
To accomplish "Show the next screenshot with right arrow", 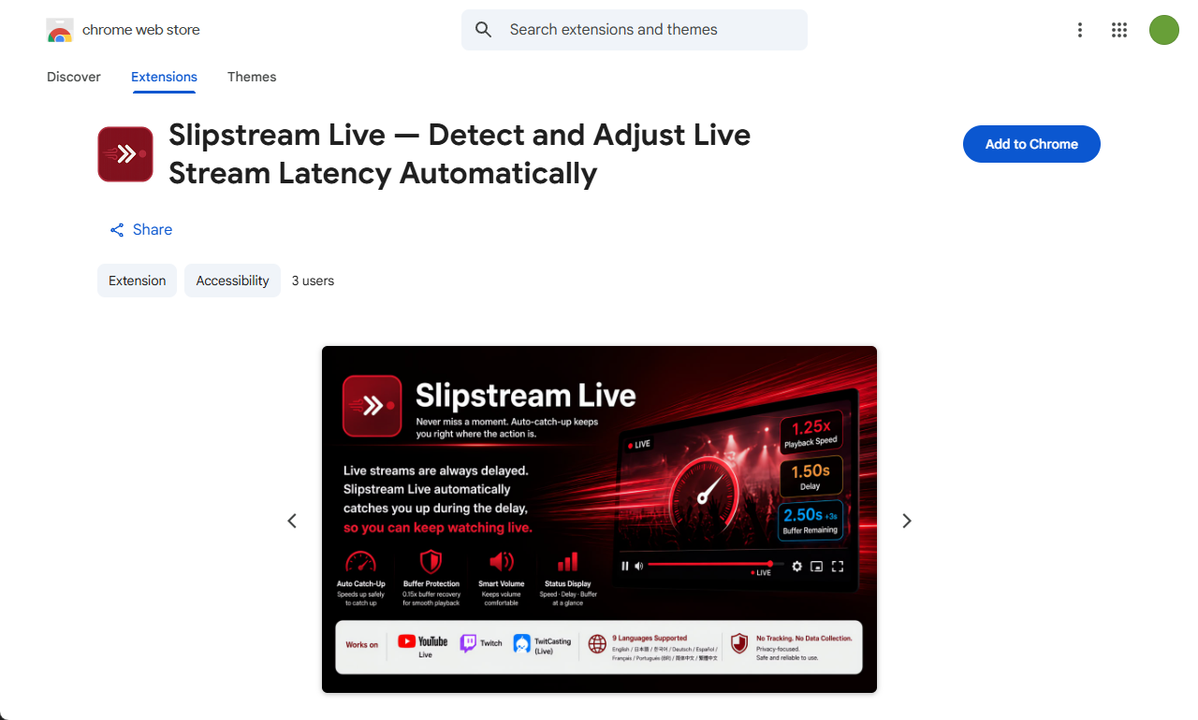I will click(x=906, y=521).
